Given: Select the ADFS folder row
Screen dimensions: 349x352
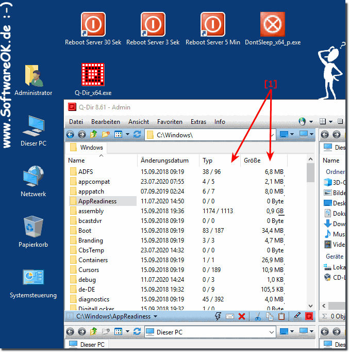Looking at the screenshot, I should point(177,172).
